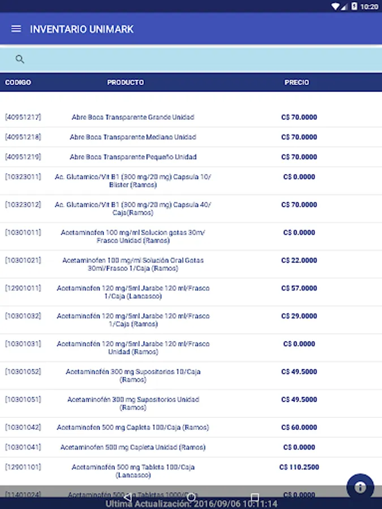This screenshot has height=509, width=382.
Task: Tap price C$ 22.0000
Action: 299,260
